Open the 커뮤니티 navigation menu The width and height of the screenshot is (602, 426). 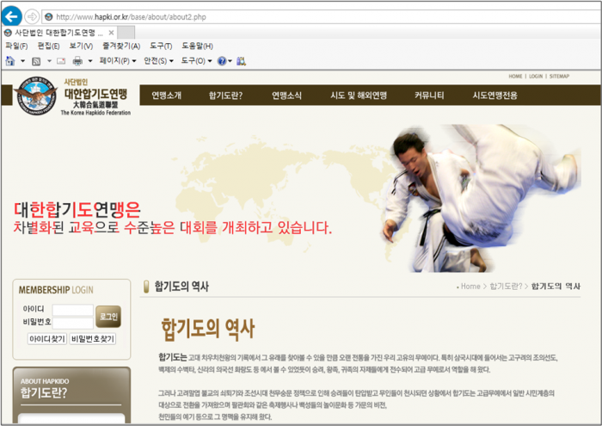[x=429, y=96]
